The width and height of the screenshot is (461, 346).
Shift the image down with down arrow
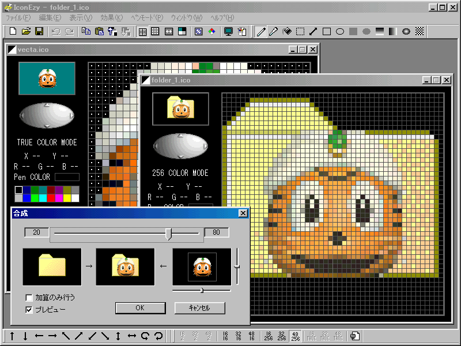click(x=25, y=336)
